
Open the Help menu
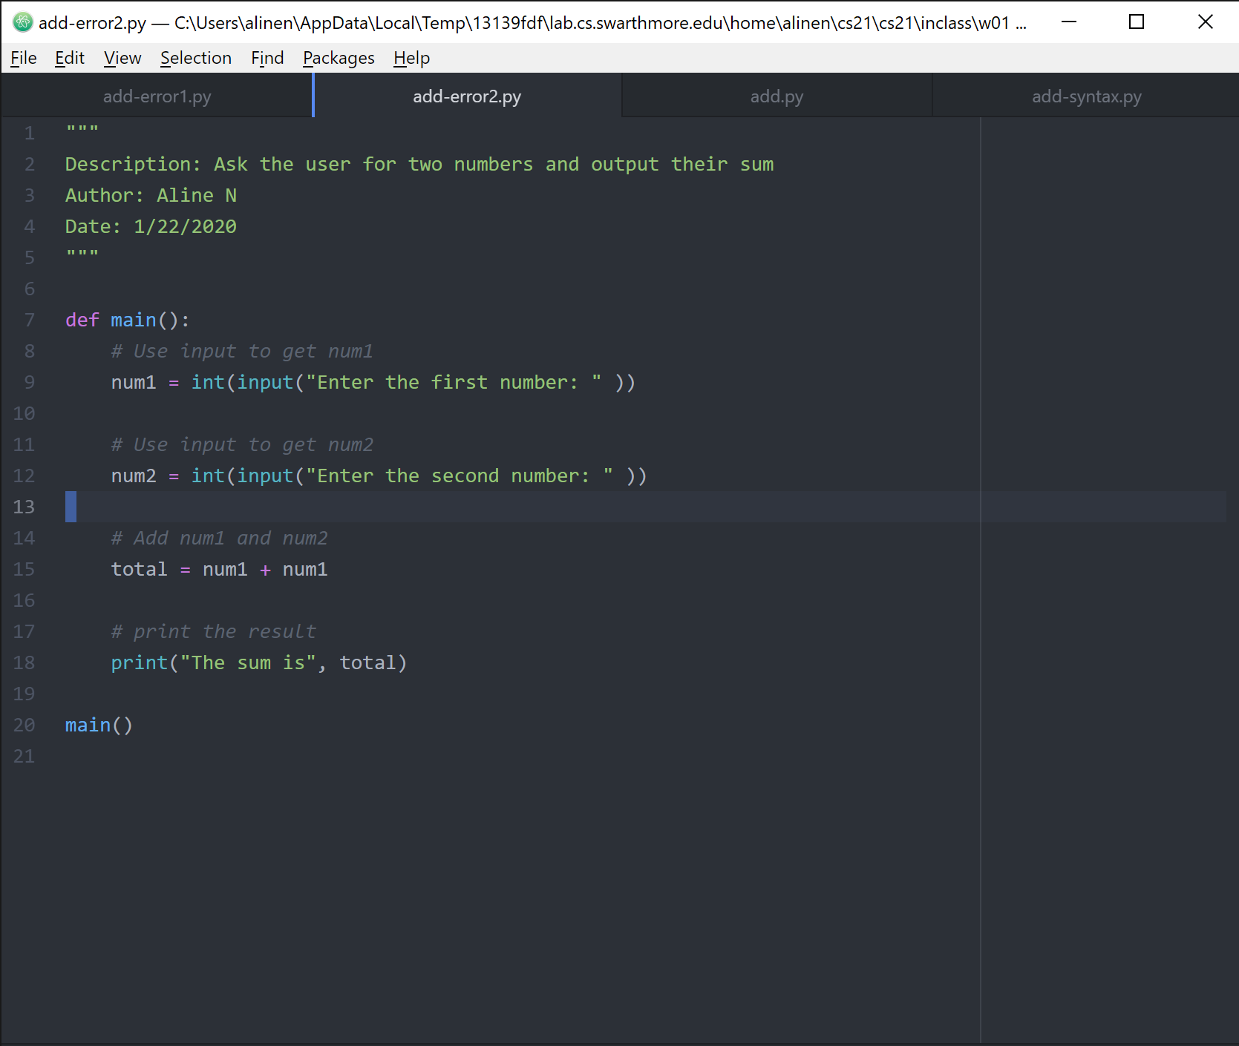click(x=411, y=58)
